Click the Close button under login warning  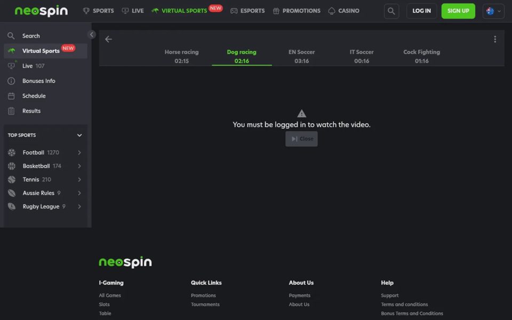[301, 139]
